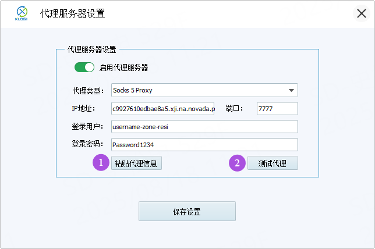Click the 端口 field label
The width and height of the screenshot is (375, 249).
234,109
